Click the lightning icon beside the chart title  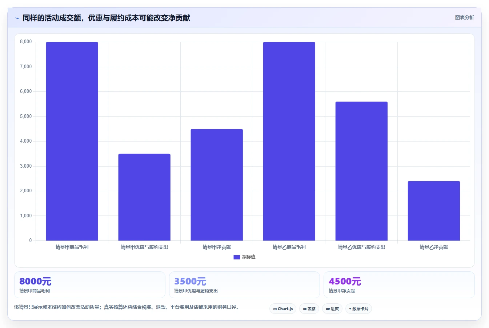(17, 18)
